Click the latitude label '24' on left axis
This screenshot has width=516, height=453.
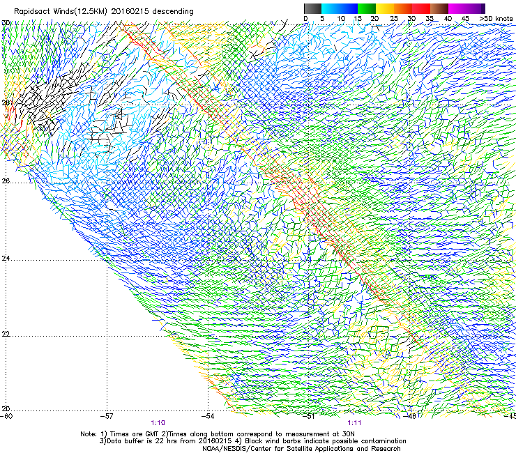pos(6,259)
